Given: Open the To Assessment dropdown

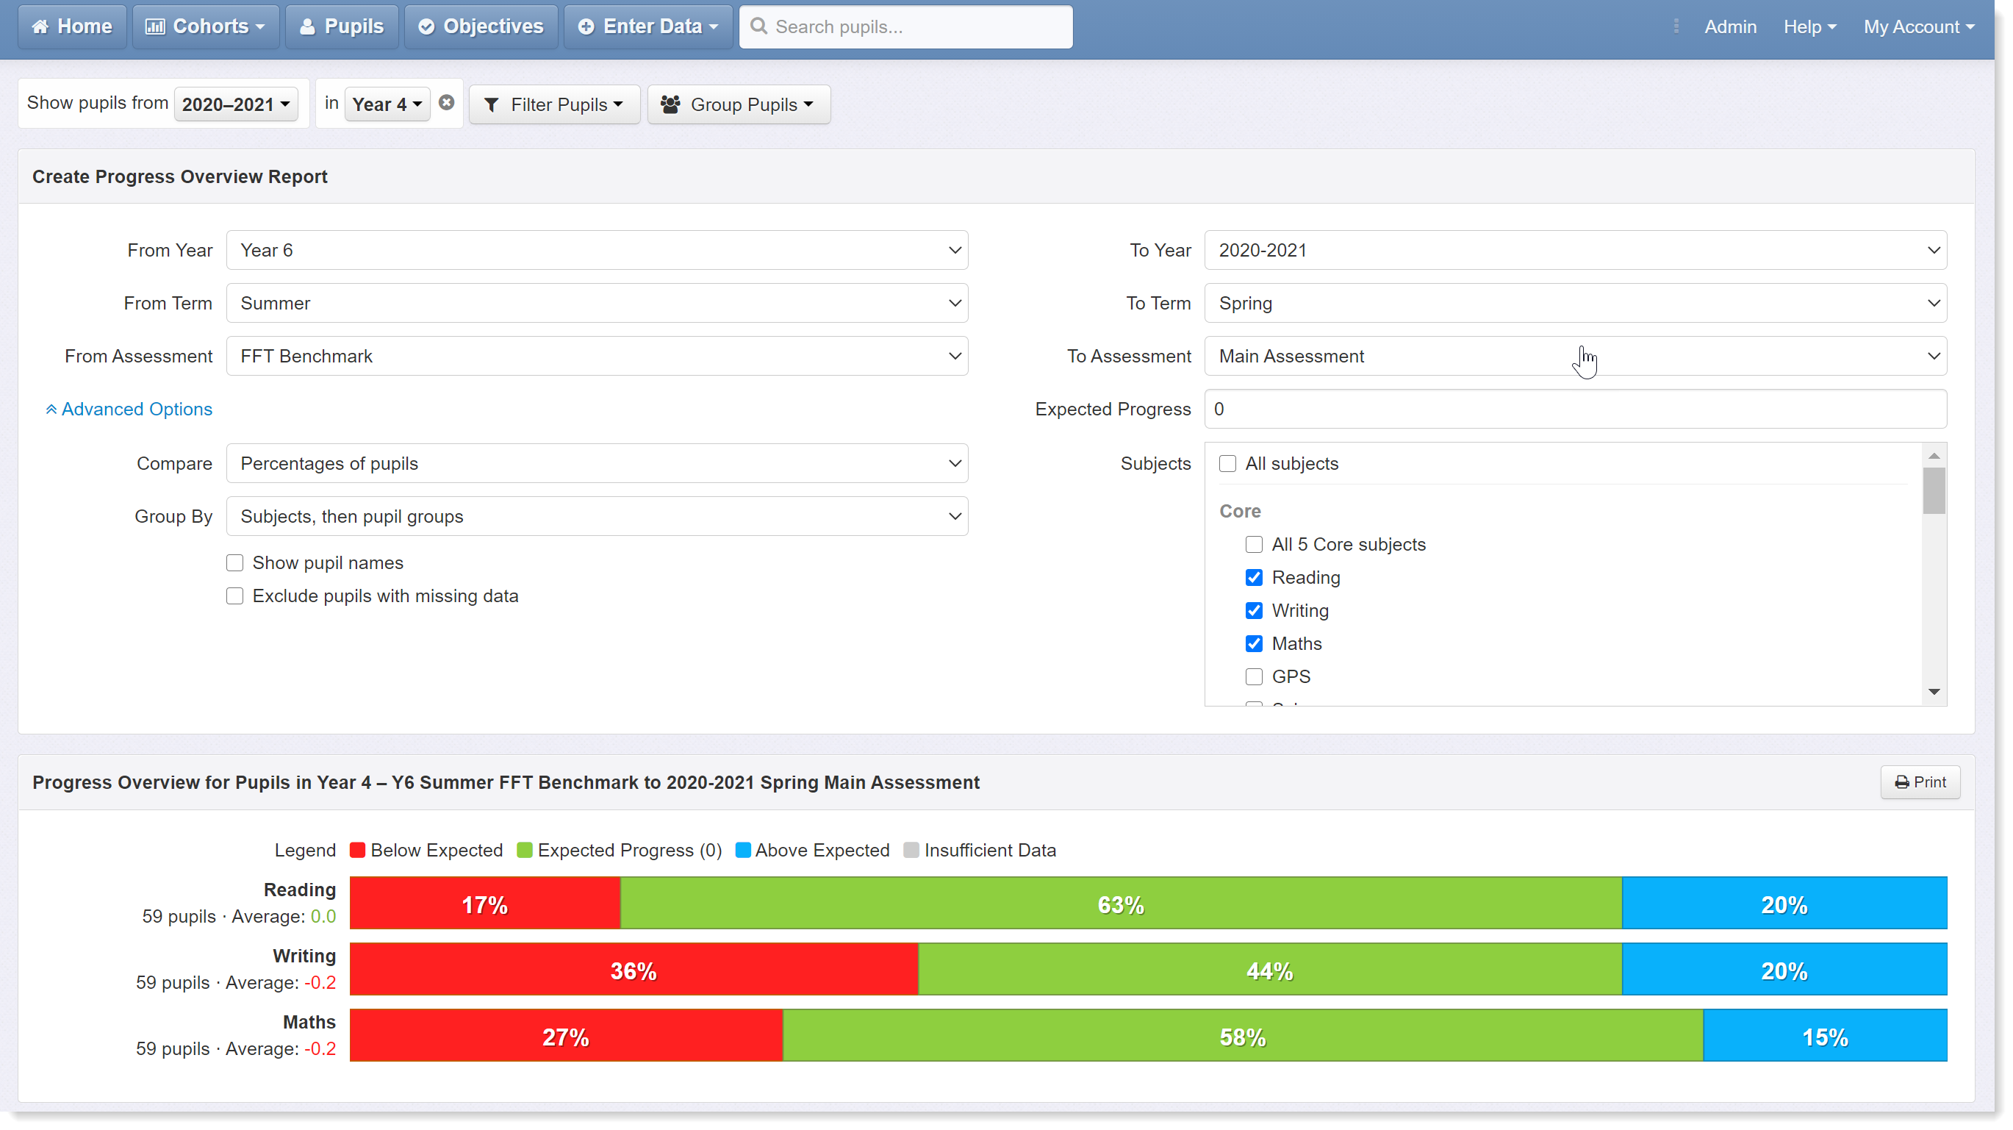Looking at the screenshot, I should point(1576,357).
